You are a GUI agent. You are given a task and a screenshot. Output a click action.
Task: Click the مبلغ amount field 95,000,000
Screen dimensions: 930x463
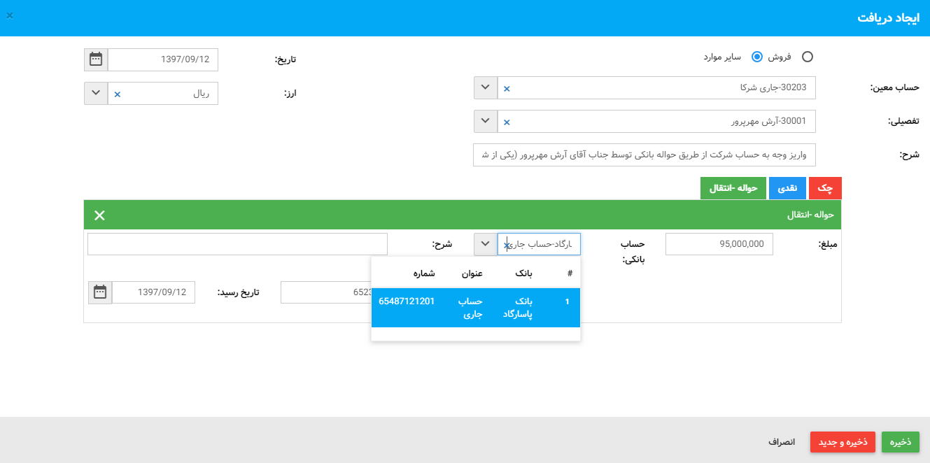coord(719,244)
